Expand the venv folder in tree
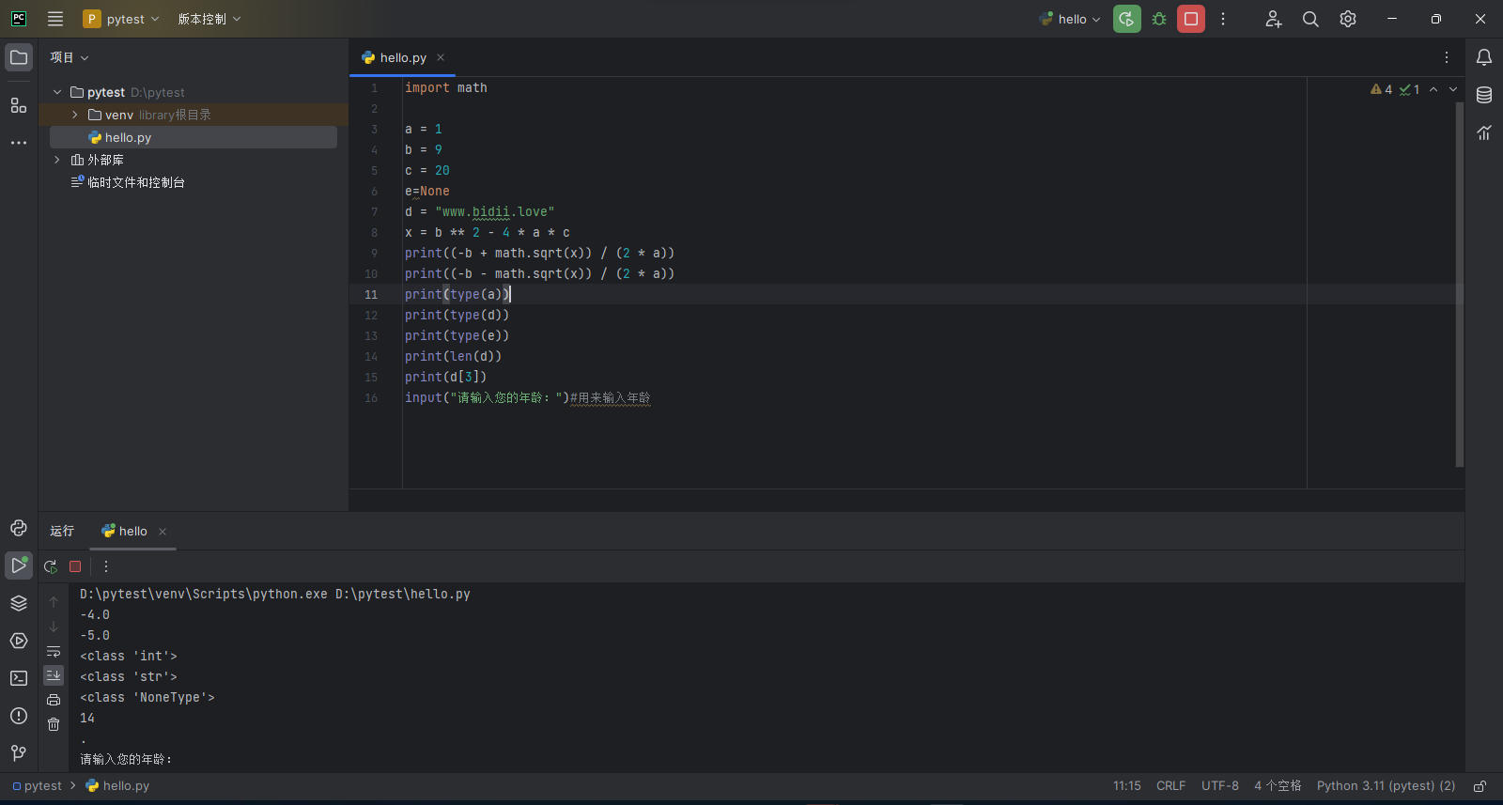Image resolution: width=1503 pixels, height=805 pixels. coord(75,115)
